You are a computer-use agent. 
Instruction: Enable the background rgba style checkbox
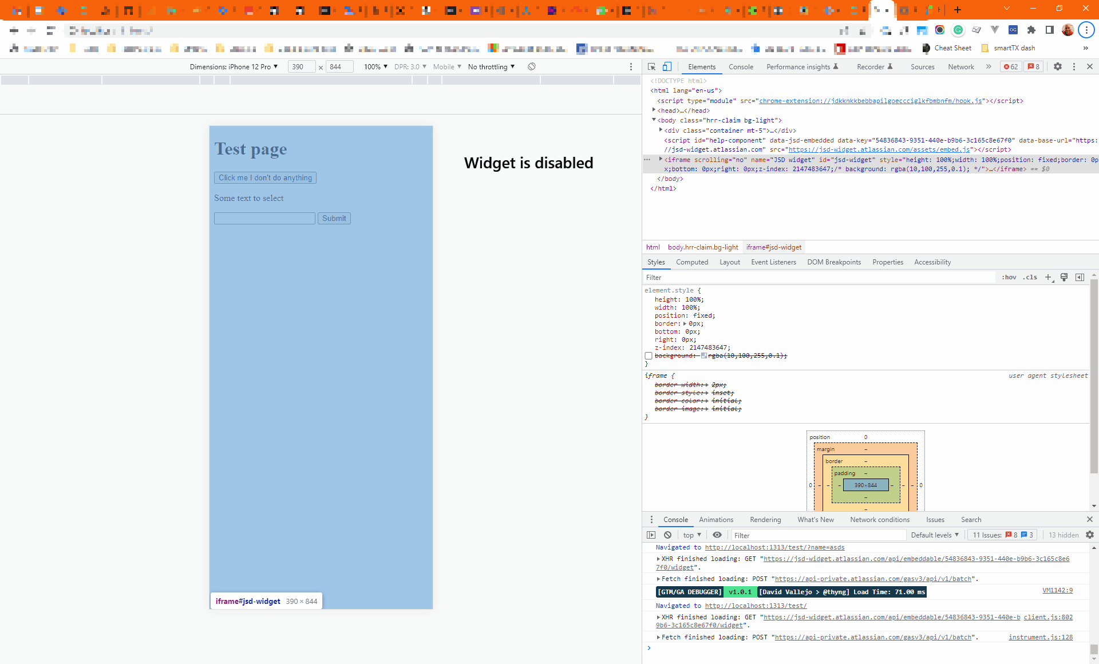649,356
